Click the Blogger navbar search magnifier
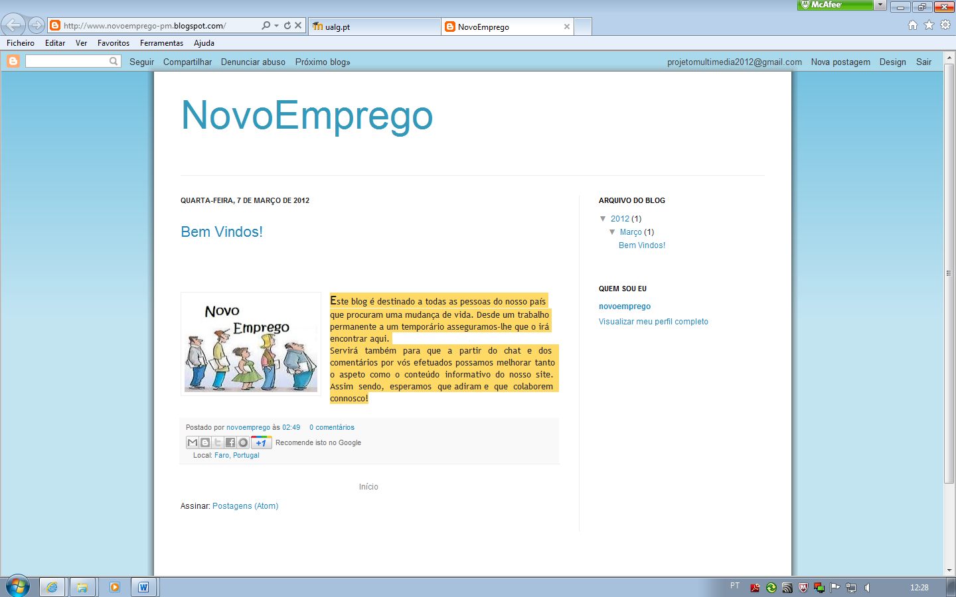The width and height of the screenshot is (956, 597). tap(114, 61)
